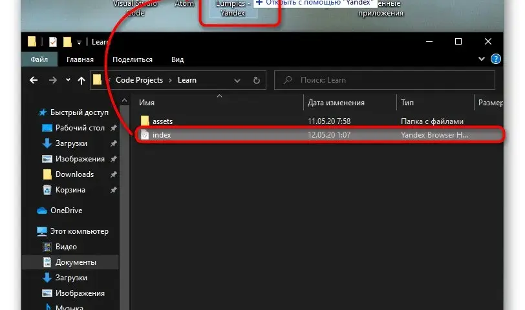Open the Файл tab
This screenshot has height=310, width=525.
point(39,59)
